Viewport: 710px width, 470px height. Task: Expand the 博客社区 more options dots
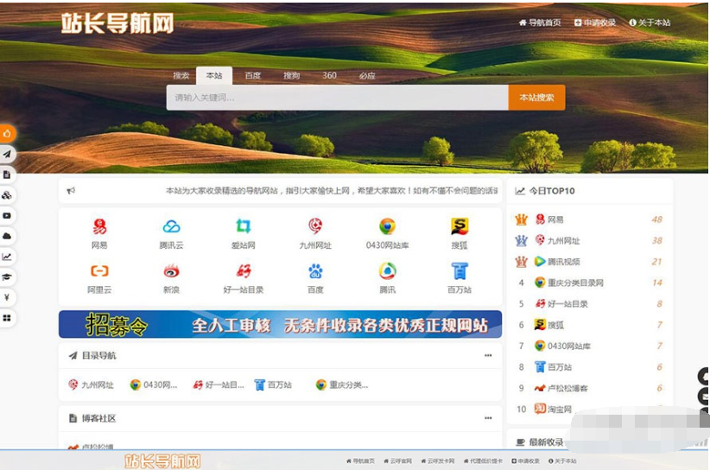tap(488, 418)
